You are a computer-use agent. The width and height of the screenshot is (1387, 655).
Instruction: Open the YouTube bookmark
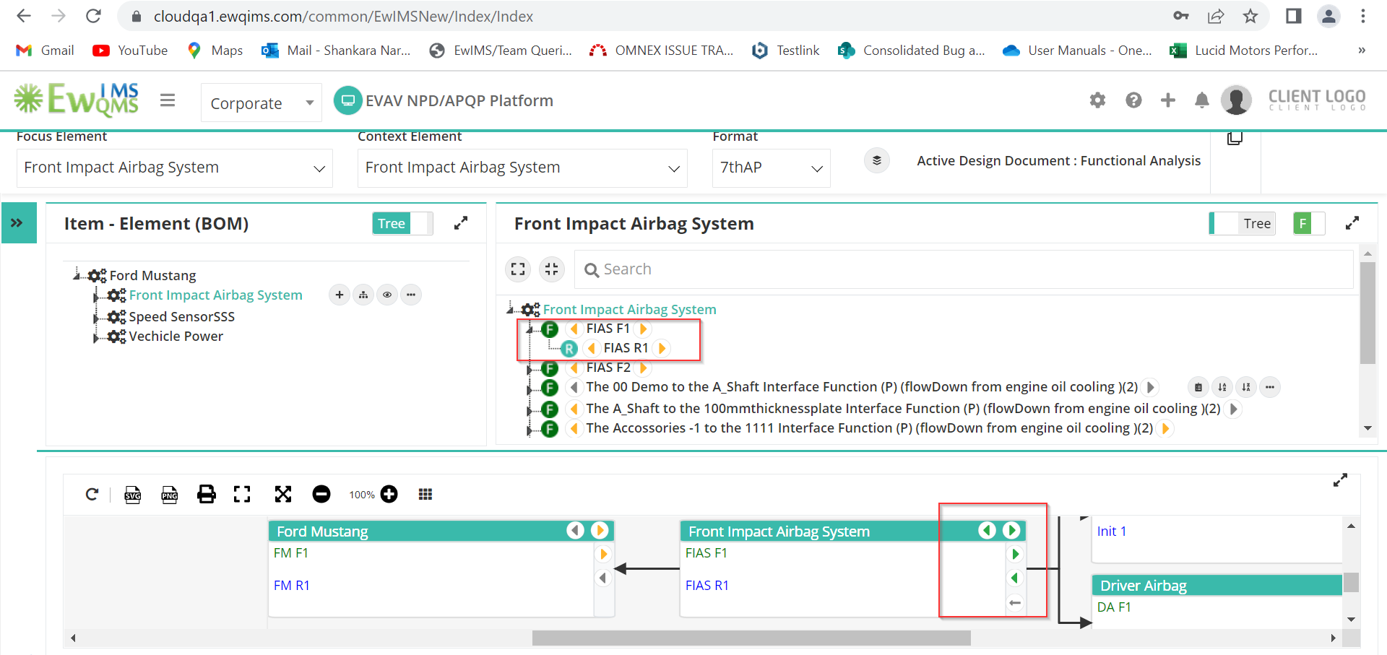(130, 50)
